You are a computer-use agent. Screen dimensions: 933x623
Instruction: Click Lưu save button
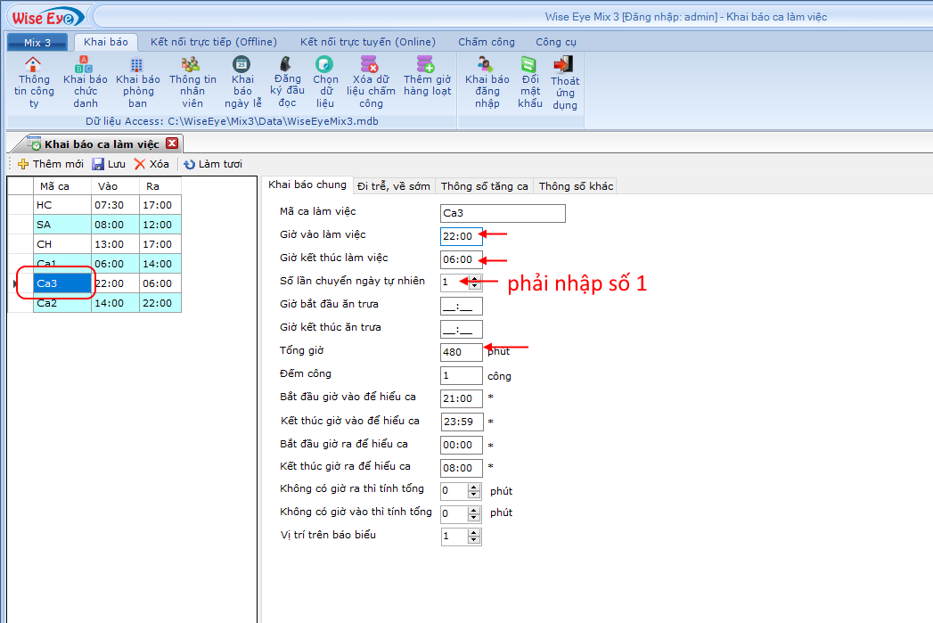[109, 164]
